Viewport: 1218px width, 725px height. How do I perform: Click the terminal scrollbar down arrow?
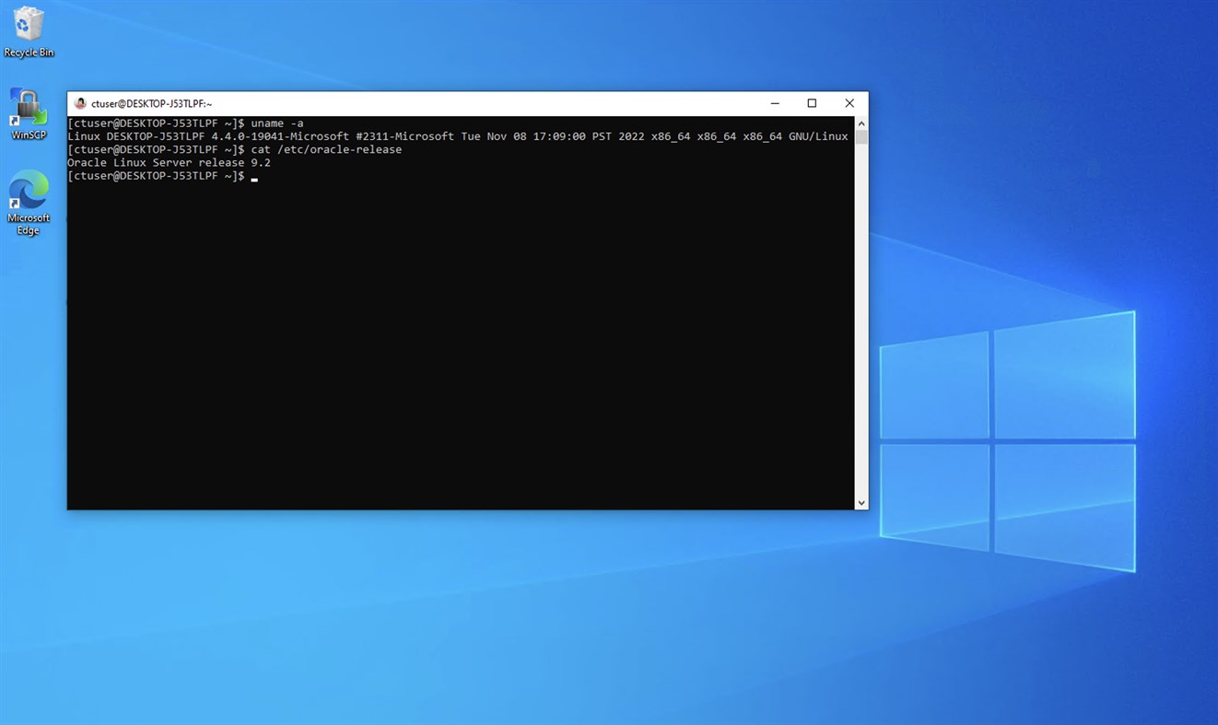coord(861,503)
